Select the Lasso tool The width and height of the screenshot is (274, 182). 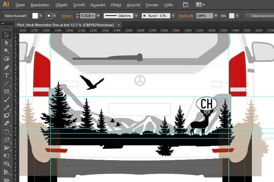click(x=7, y=59)
